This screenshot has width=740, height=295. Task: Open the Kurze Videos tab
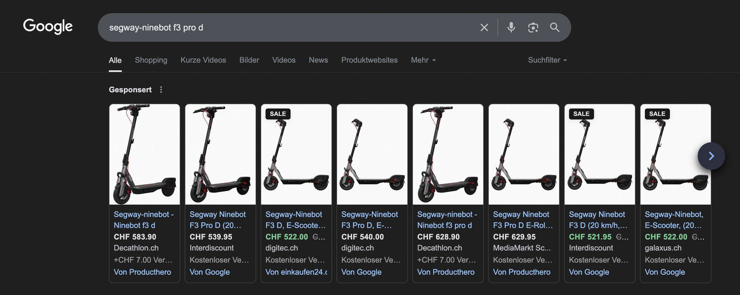203,60
